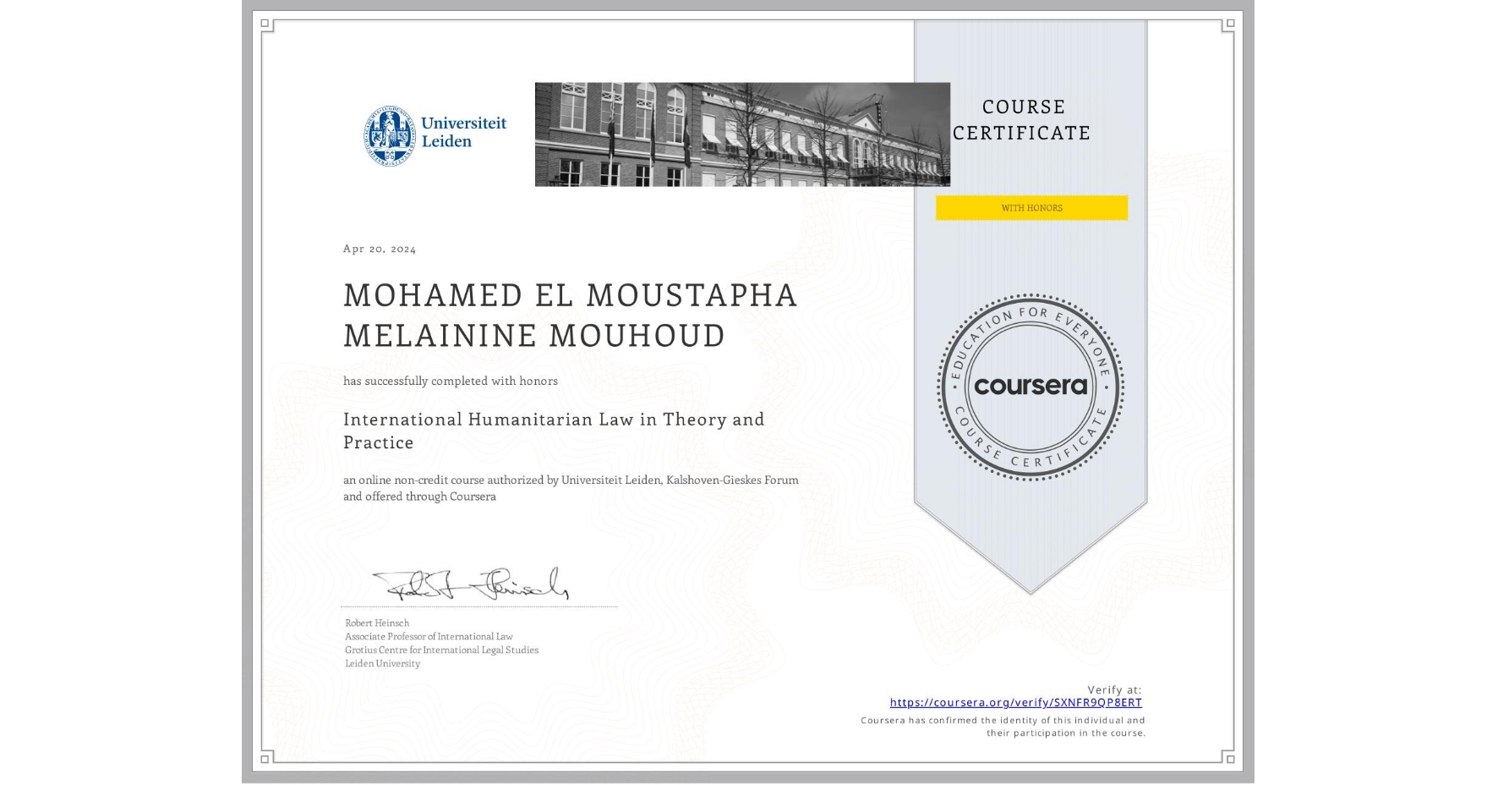Click the Verify at label
Image resolution: width=1498 pixels, height=785 pixels.
[1115, 689]
